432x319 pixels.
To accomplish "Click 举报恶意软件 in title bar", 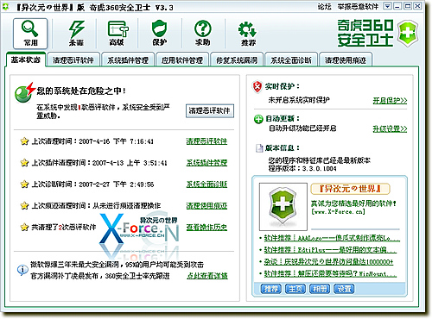I will [358, 7].
